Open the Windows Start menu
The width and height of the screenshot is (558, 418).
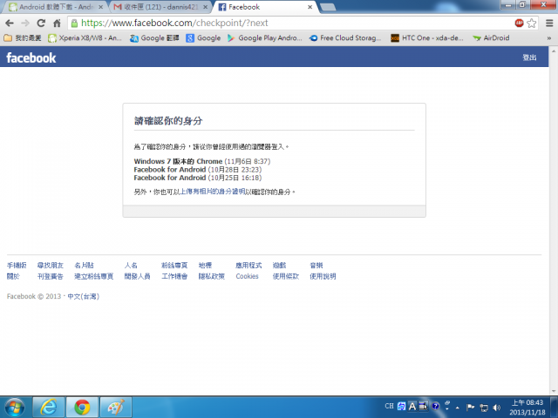click(x=14, y=408)
